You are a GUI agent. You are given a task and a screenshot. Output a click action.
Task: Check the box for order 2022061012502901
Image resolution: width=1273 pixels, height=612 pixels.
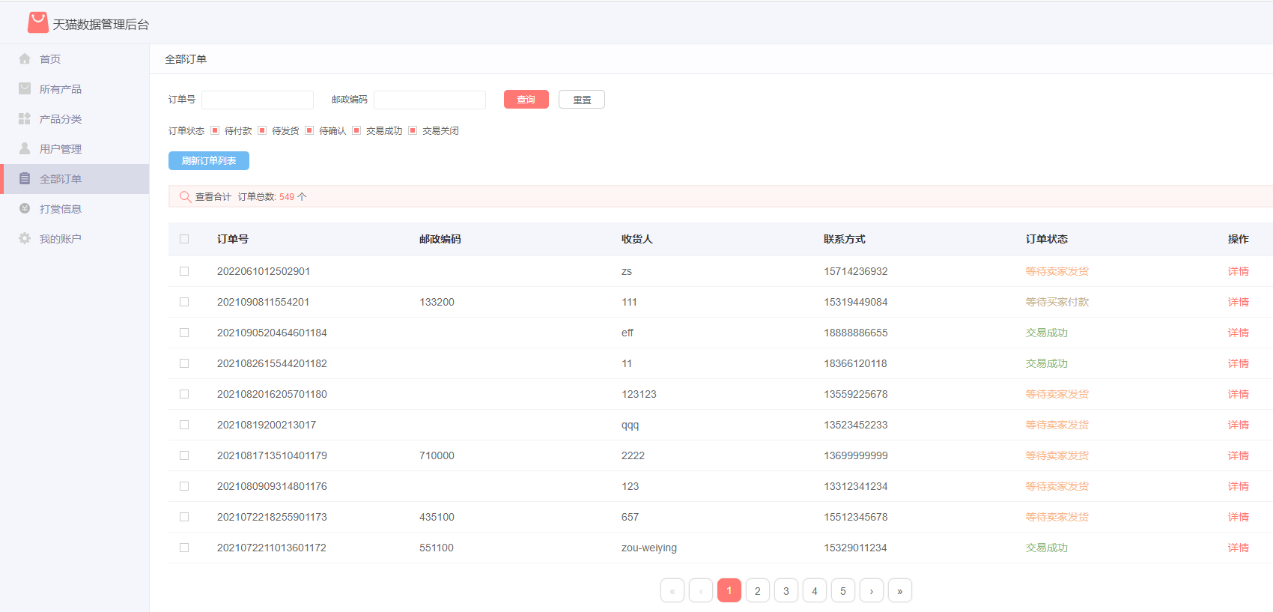pos(184,271)
